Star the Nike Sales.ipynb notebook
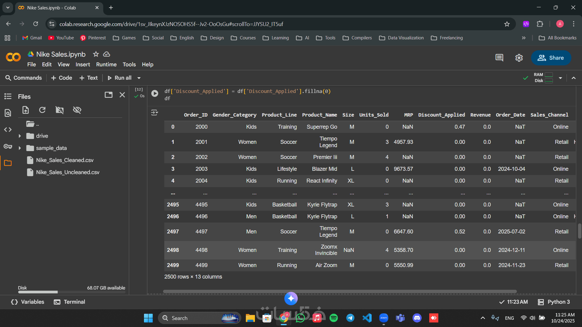 pos(96,54)
